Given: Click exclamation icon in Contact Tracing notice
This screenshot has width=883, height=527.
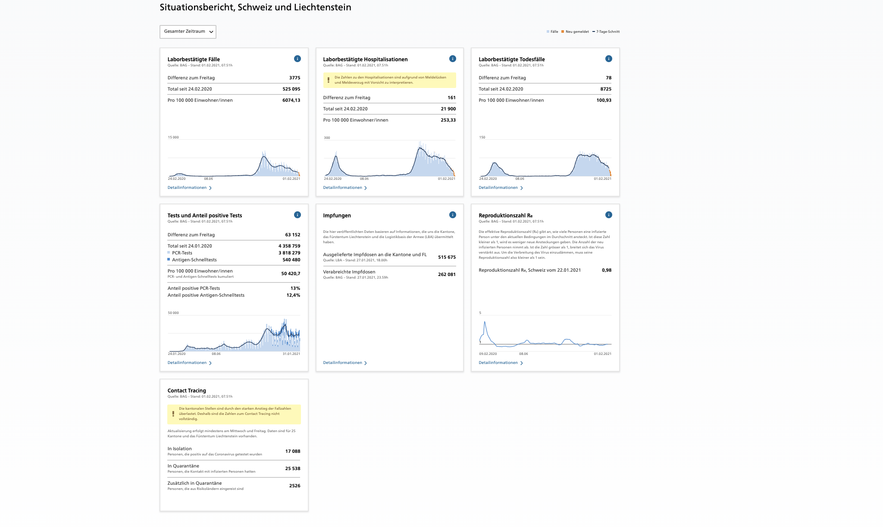Looking at the screenshot, I should [173, 414].
